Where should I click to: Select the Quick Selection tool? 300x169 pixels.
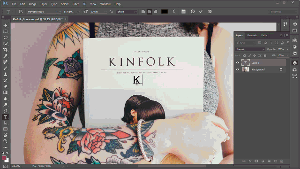click(x=5, y=44)
